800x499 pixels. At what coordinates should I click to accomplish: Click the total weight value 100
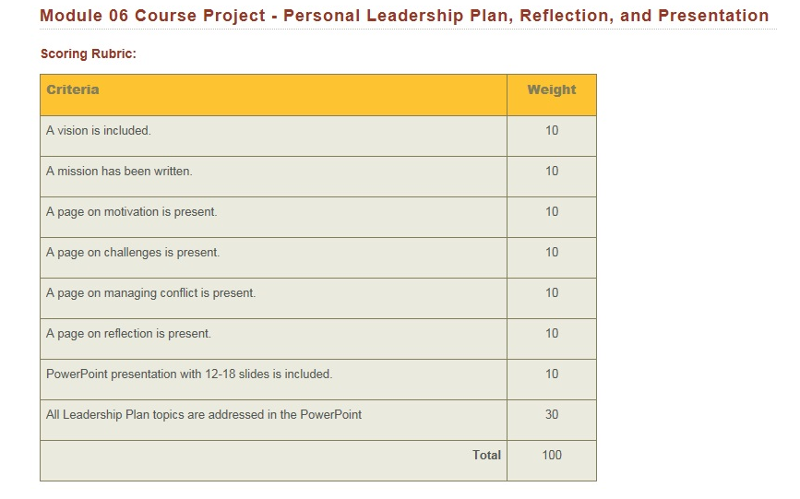(x=552, y=455)
